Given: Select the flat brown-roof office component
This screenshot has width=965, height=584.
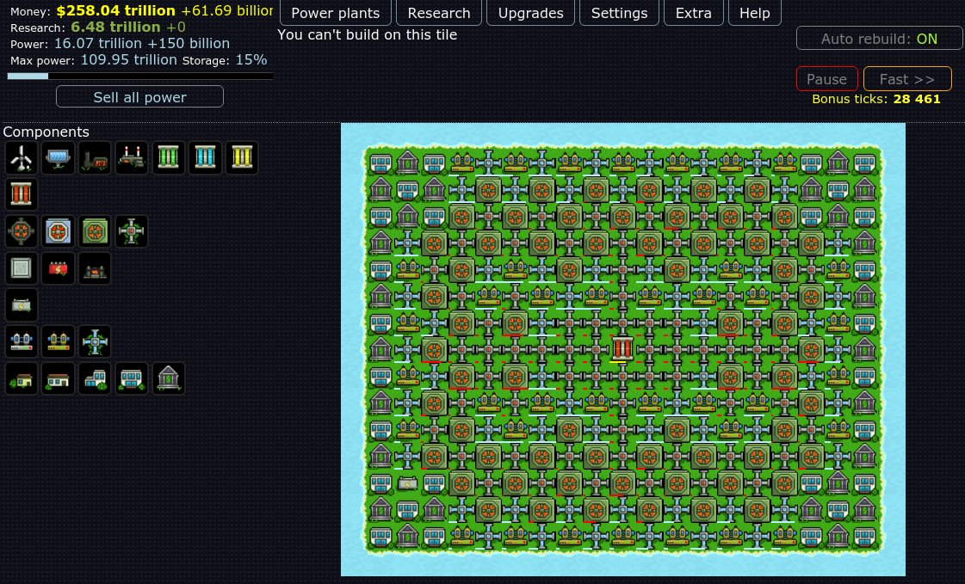Looking at the screenshot, I should pyautogui.click(x=58, y=378).
